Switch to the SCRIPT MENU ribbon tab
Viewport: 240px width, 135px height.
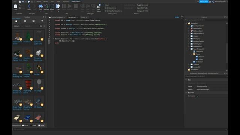[x=76, y=1]
